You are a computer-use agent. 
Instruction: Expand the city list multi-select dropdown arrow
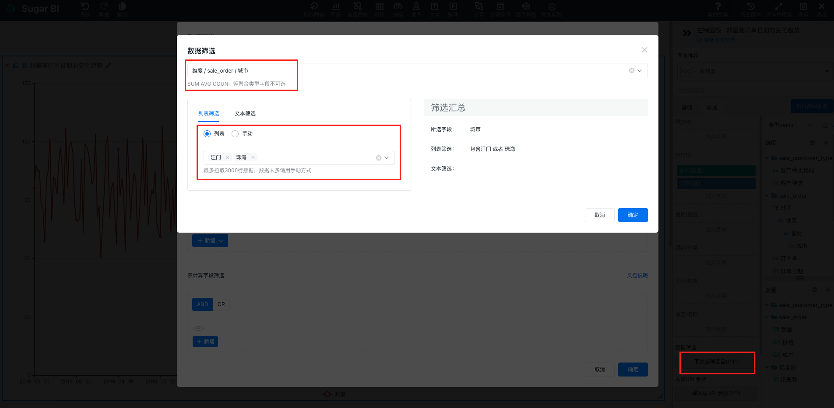(x=387, y=158)
